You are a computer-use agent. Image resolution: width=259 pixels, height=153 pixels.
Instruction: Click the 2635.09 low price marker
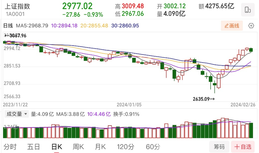204,99
